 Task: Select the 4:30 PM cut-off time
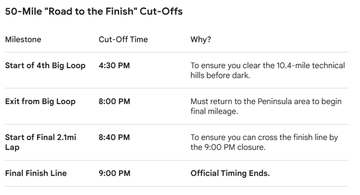[x=114, y=66]
